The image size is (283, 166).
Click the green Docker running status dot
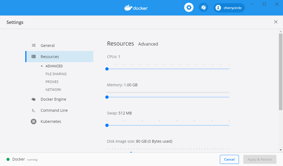tap(8, 159)
